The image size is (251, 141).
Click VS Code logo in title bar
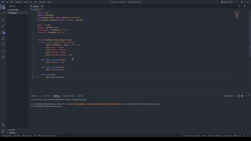point(2,2)
